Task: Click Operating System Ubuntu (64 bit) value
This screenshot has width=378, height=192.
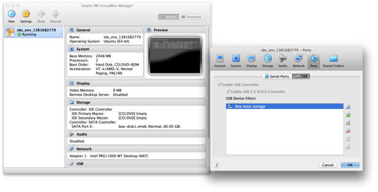Action: click(x=116, y=42)
